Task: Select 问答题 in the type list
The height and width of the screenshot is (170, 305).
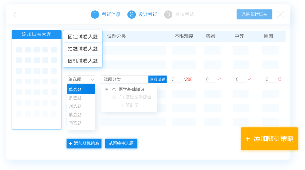Action: click(x=75, y=123)
